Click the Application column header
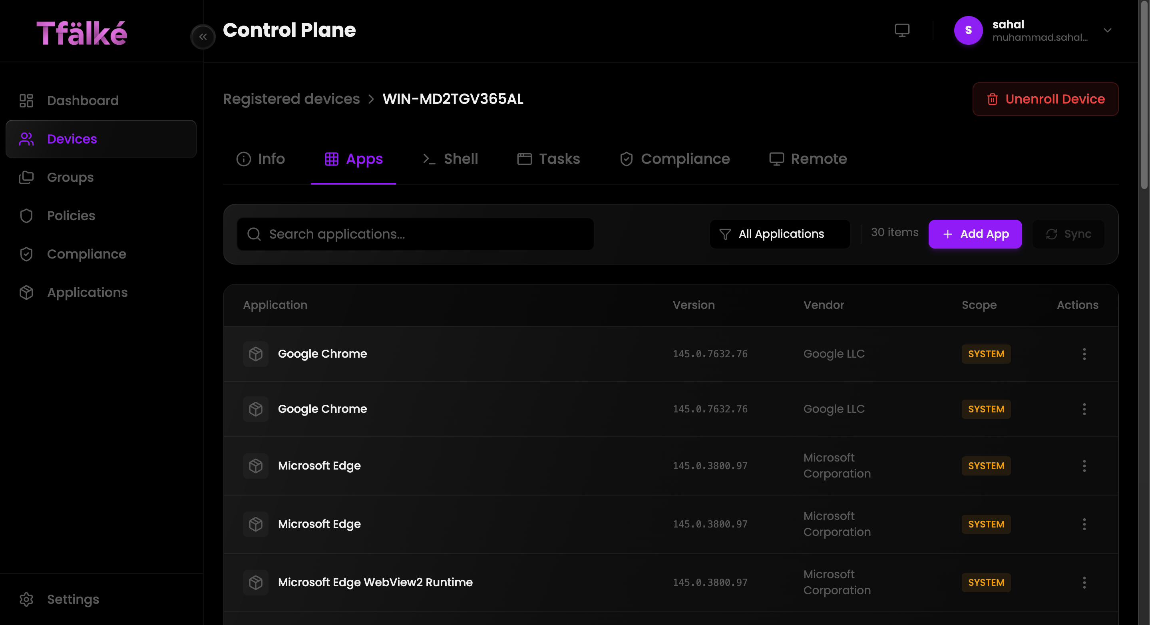The width and height of the screenshot is (1150, 625). point(275,305)
